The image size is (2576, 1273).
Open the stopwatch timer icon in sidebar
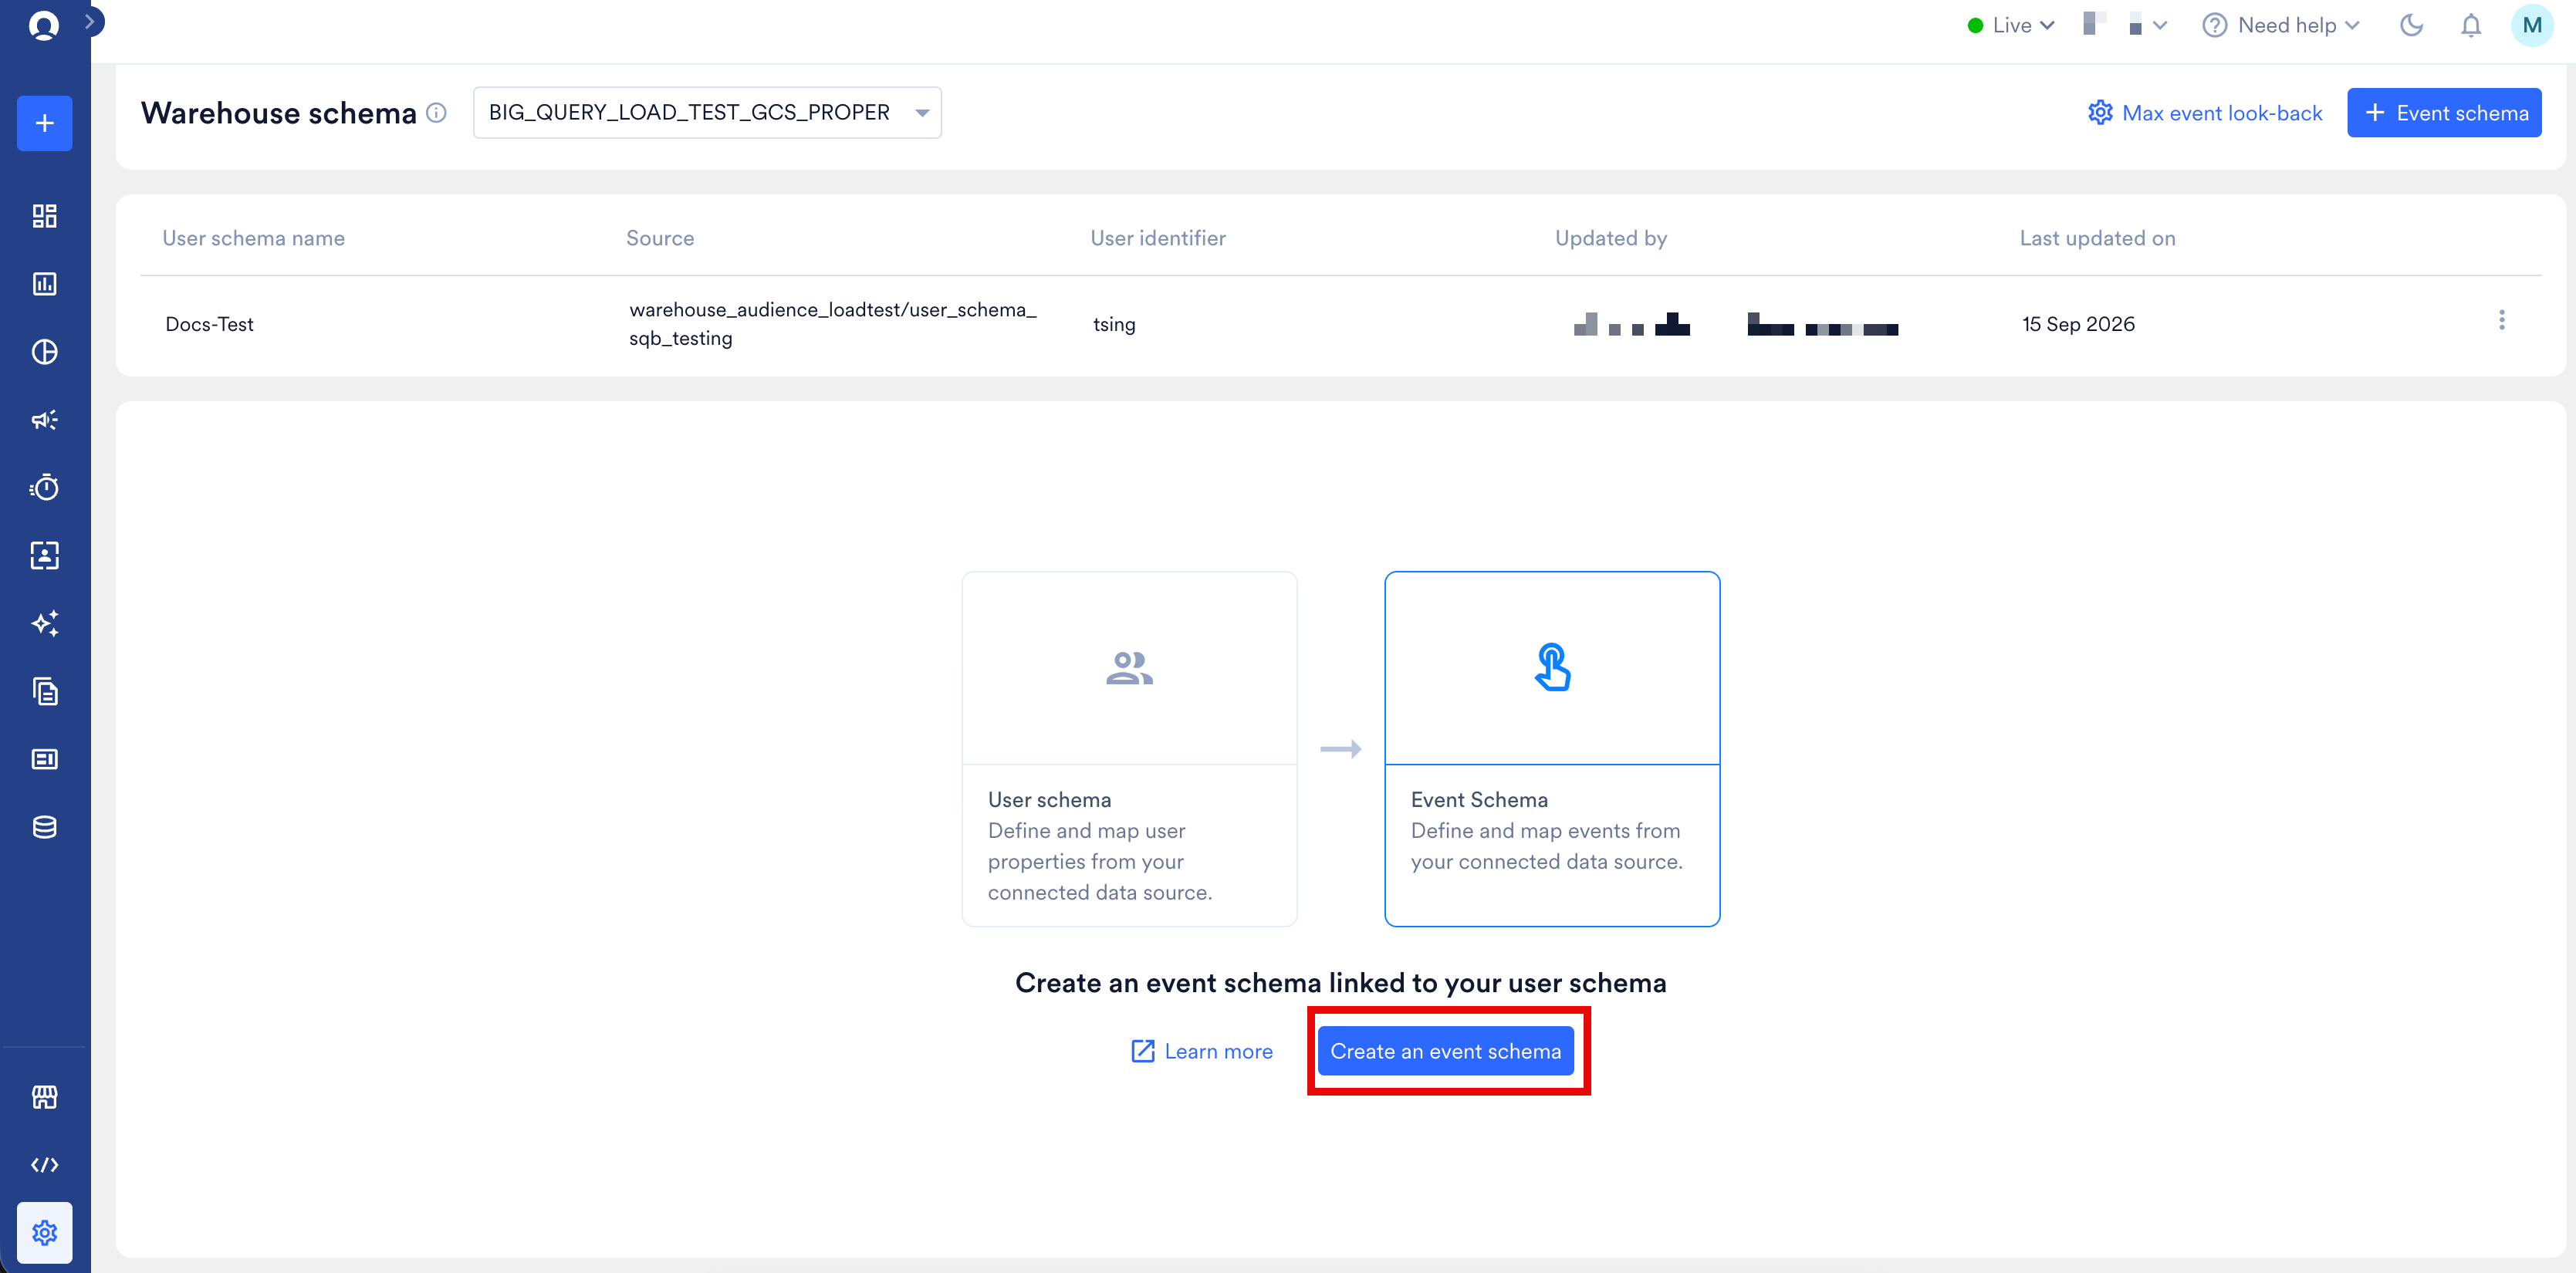[44, 487]
